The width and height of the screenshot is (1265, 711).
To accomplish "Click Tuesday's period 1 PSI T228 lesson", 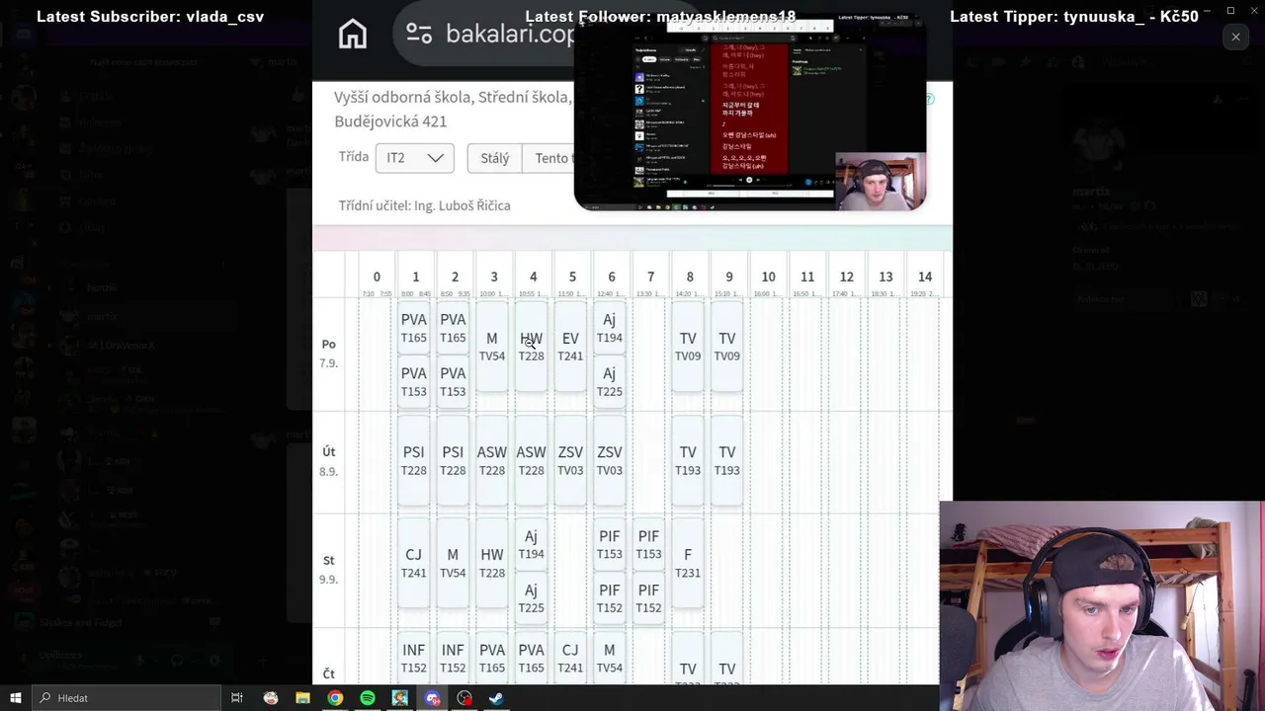I will (x=414, y=460).
